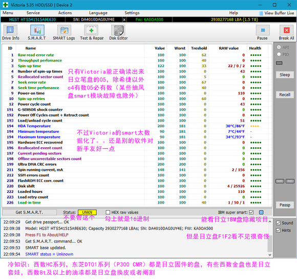297x280 pixels.
Task: Launch the Disk Editor
Action: (119, 32)
